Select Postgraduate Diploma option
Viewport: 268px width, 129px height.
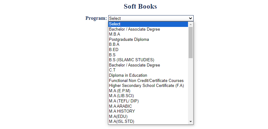[148, 39]
